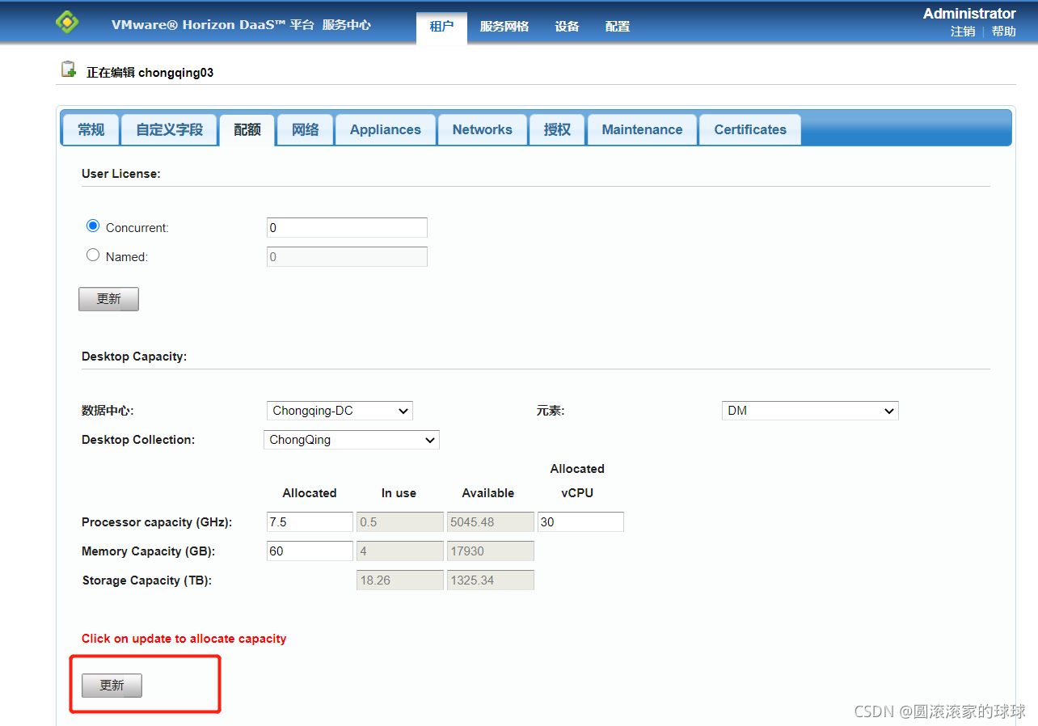This screenshot has width=1038, height=726.
Task: Open the 配置 top menu
Action: [x=618, y=27]
